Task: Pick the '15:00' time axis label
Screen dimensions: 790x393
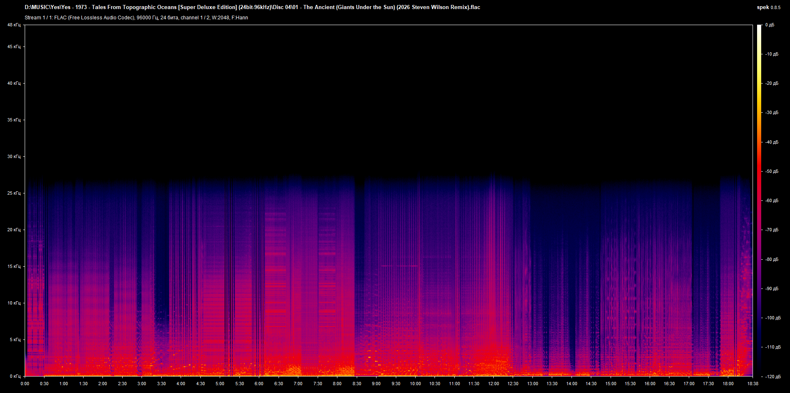Action: pyautogui.click(x=611, y=384)
